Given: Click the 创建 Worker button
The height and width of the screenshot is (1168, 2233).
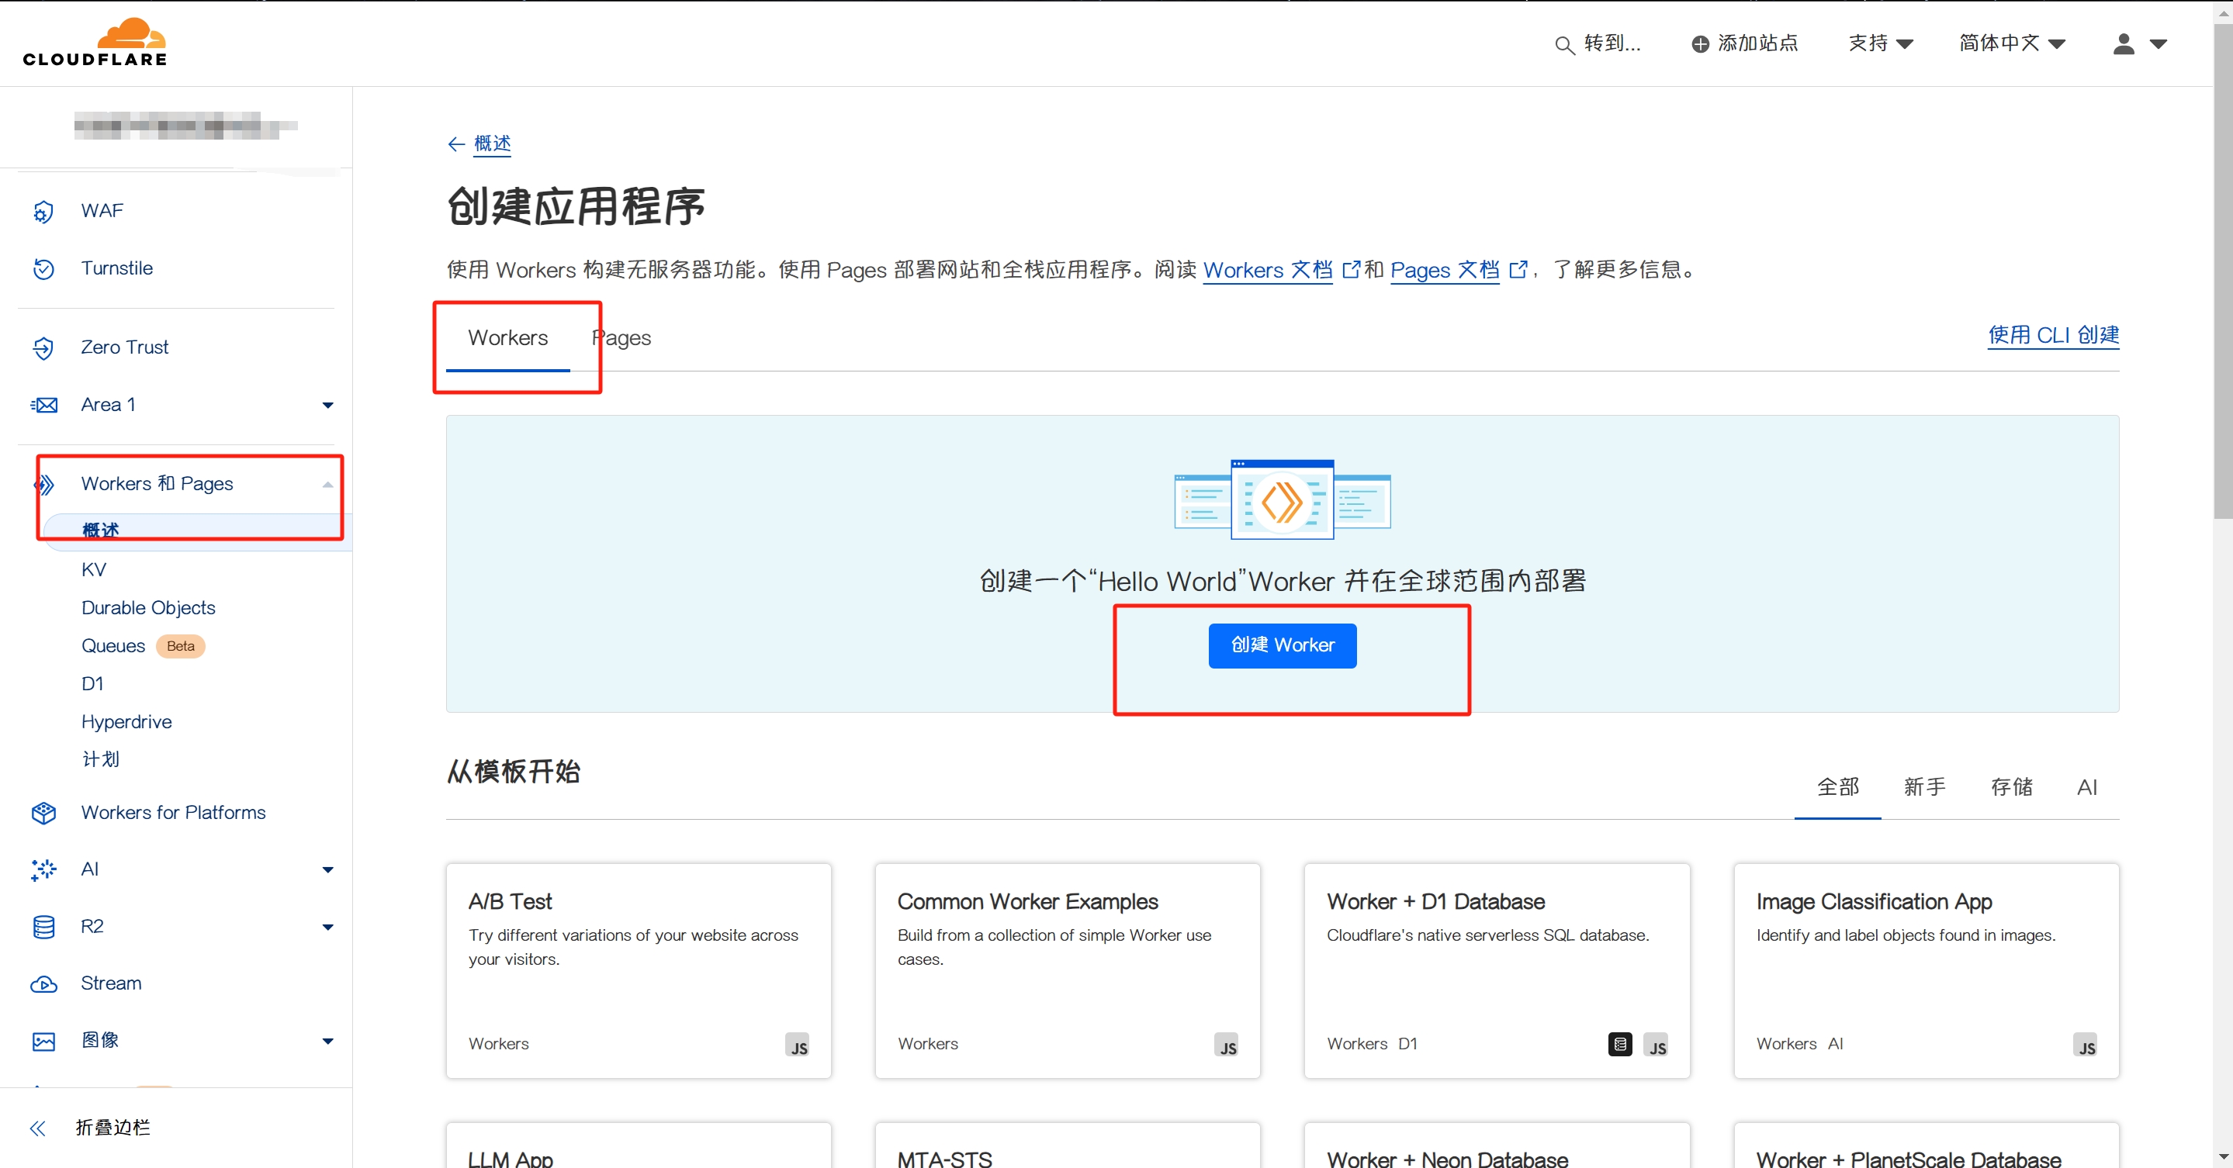Looking at the screenshot, I should (x=1282, y=645).
